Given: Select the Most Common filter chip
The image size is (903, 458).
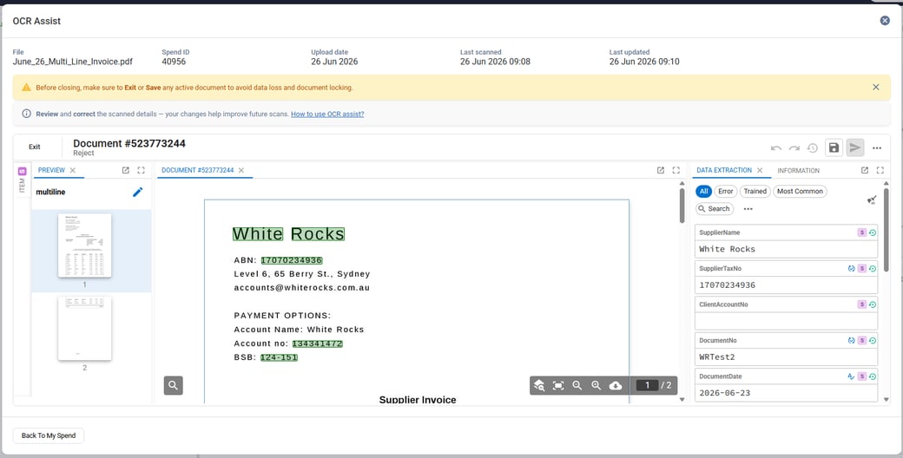Looking at the screenshot, I should tap(800, 191).
